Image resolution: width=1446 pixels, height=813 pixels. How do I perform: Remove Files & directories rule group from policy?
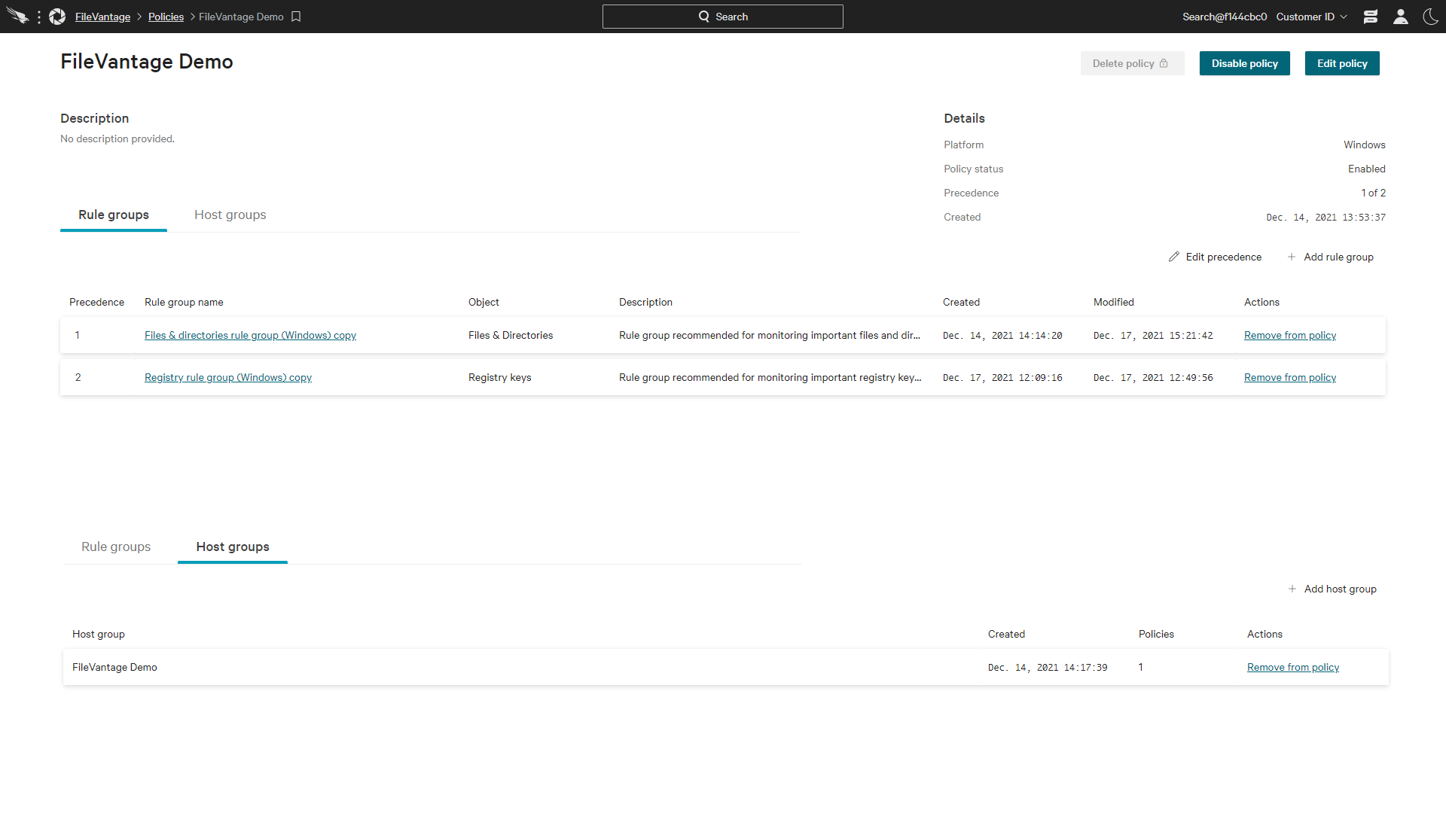[1290, 335]
